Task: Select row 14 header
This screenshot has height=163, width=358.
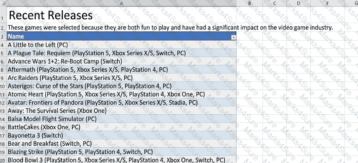Action: 3,119
